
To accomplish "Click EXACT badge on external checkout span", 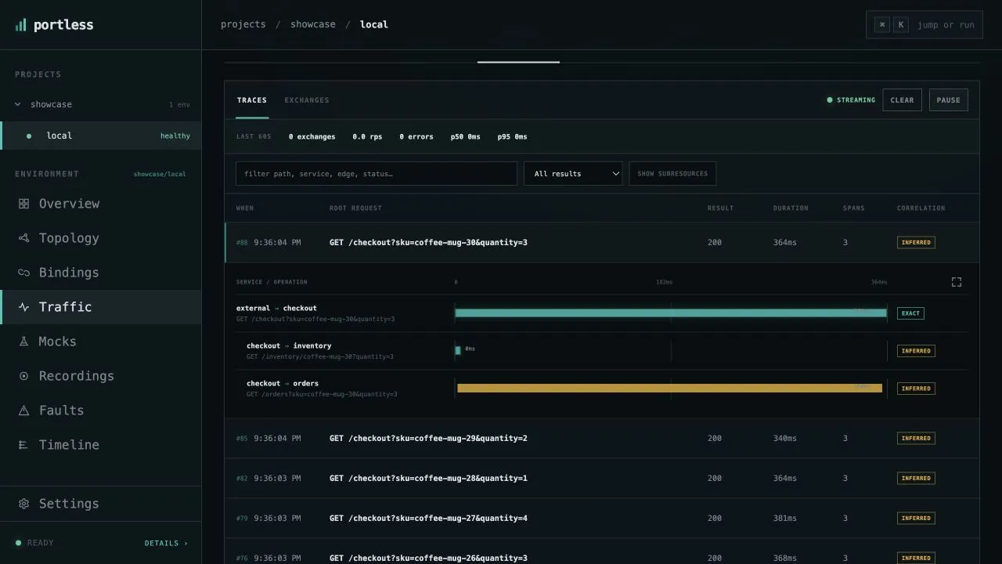I will click(x=910, y=313).
